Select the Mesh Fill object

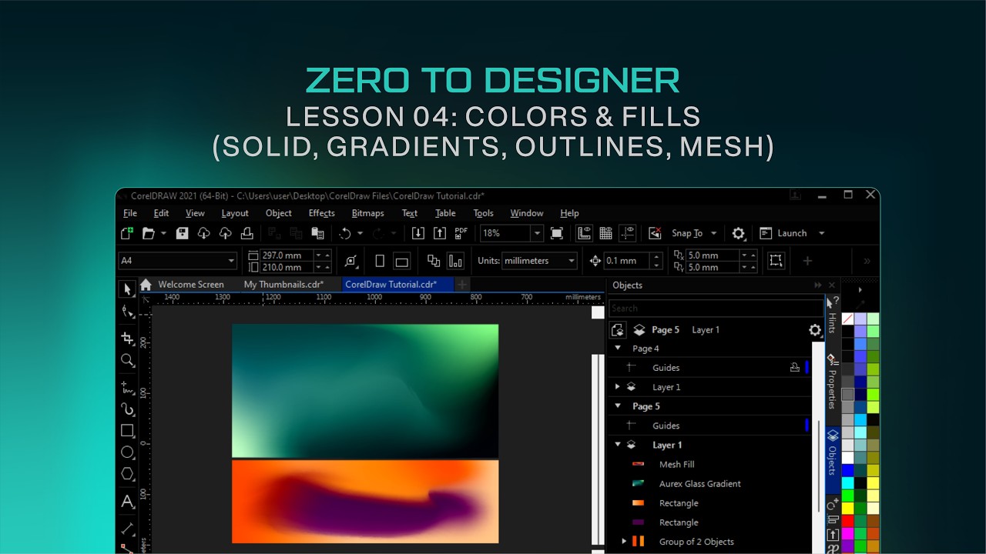(676, 465)
